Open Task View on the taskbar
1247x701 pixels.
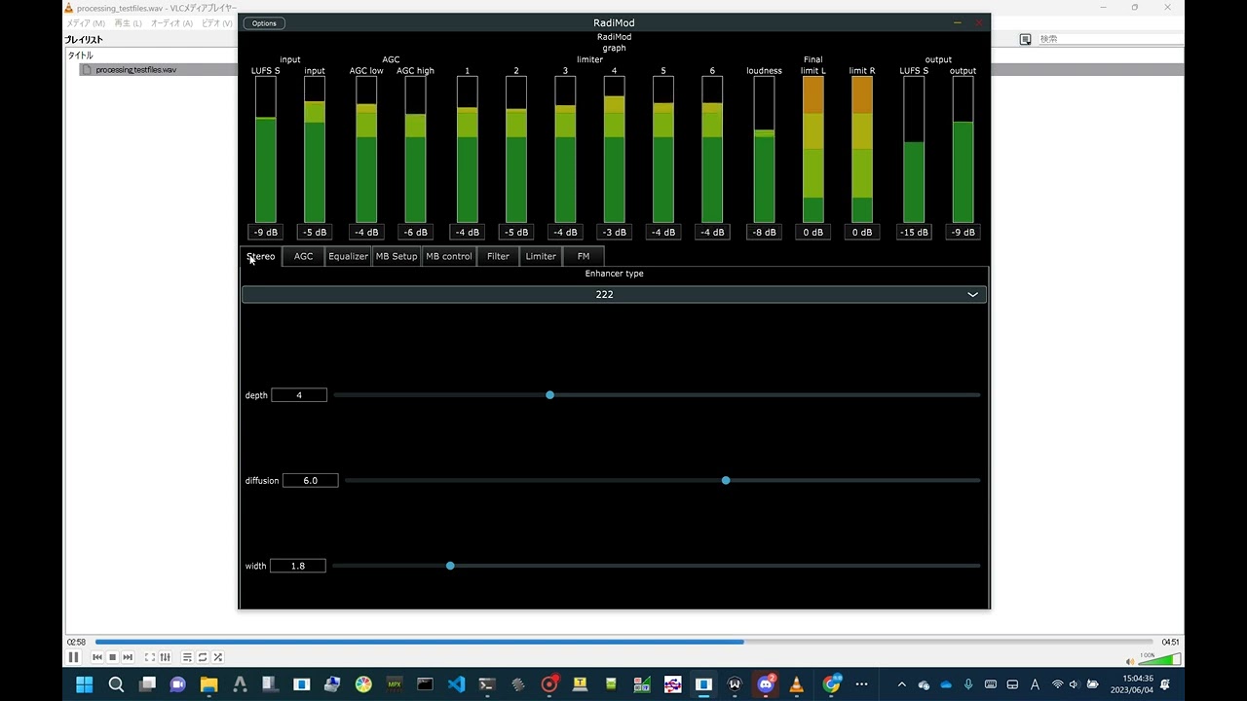point(147,684)
